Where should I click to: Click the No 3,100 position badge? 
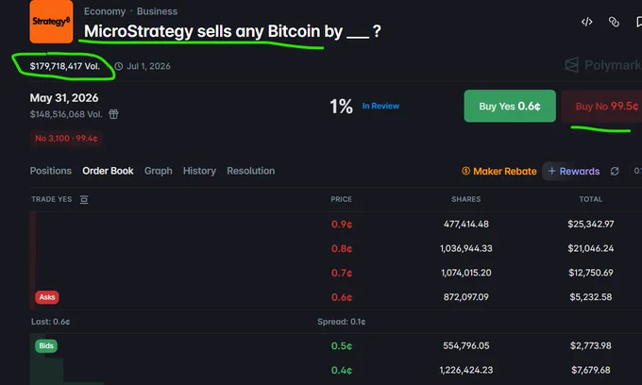[x=66, y=139]
